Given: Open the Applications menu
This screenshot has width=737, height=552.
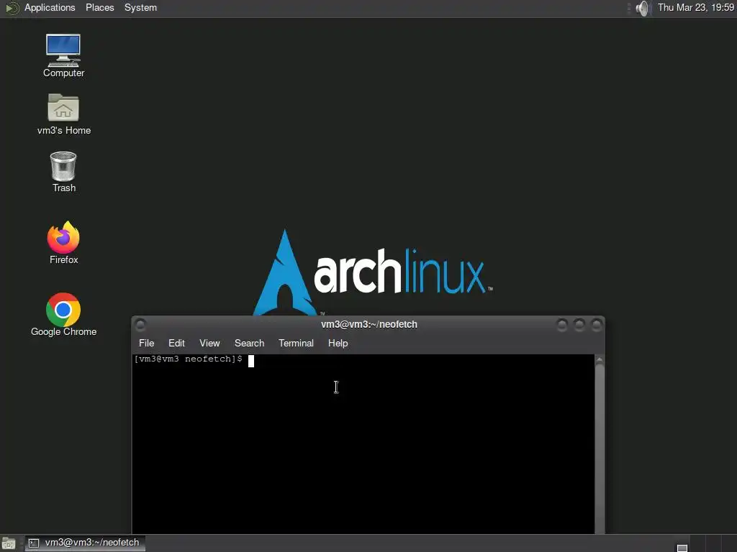Looking at the screenshot, I should 50,8.
